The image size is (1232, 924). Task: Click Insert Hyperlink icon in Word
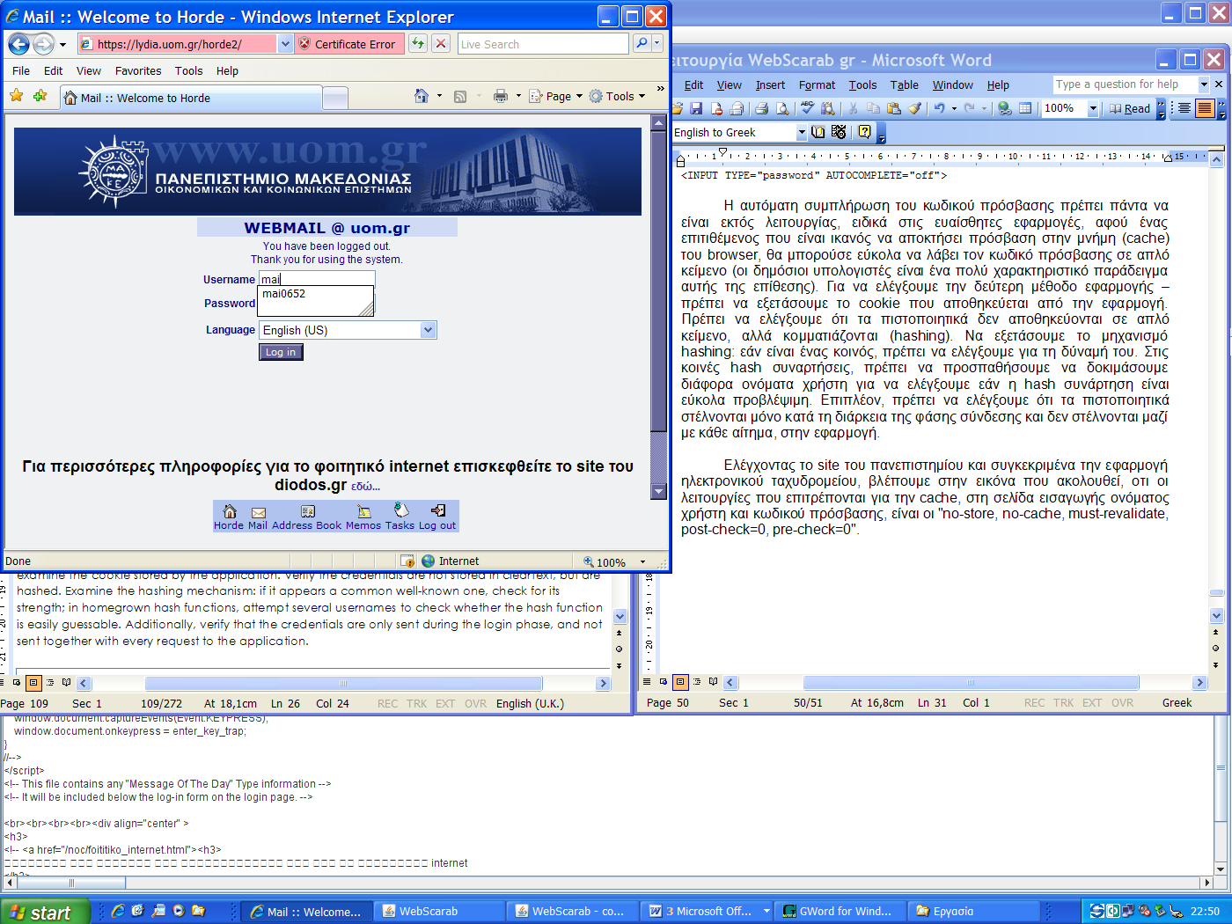tap(1005, 108)
